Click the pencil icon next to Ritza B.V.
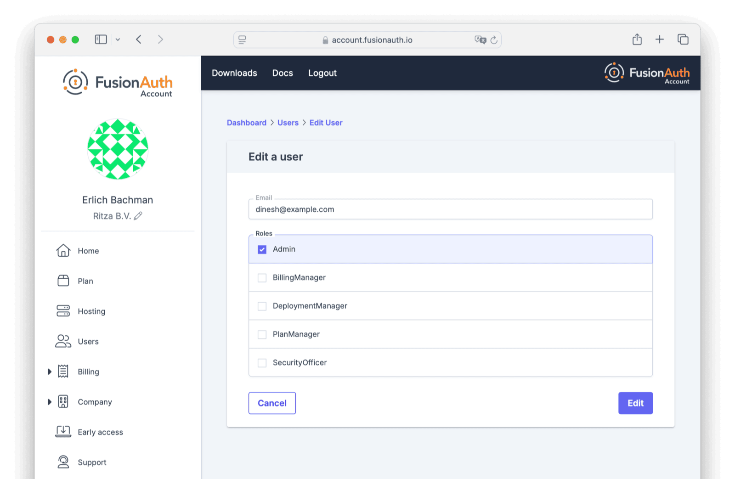 point(138,216)
